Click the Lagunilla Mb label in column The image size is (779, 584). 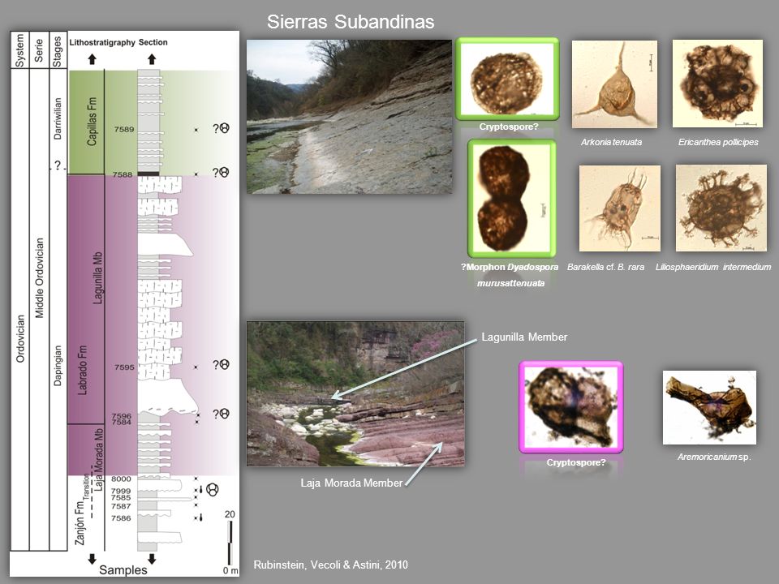tap(98, 278)
